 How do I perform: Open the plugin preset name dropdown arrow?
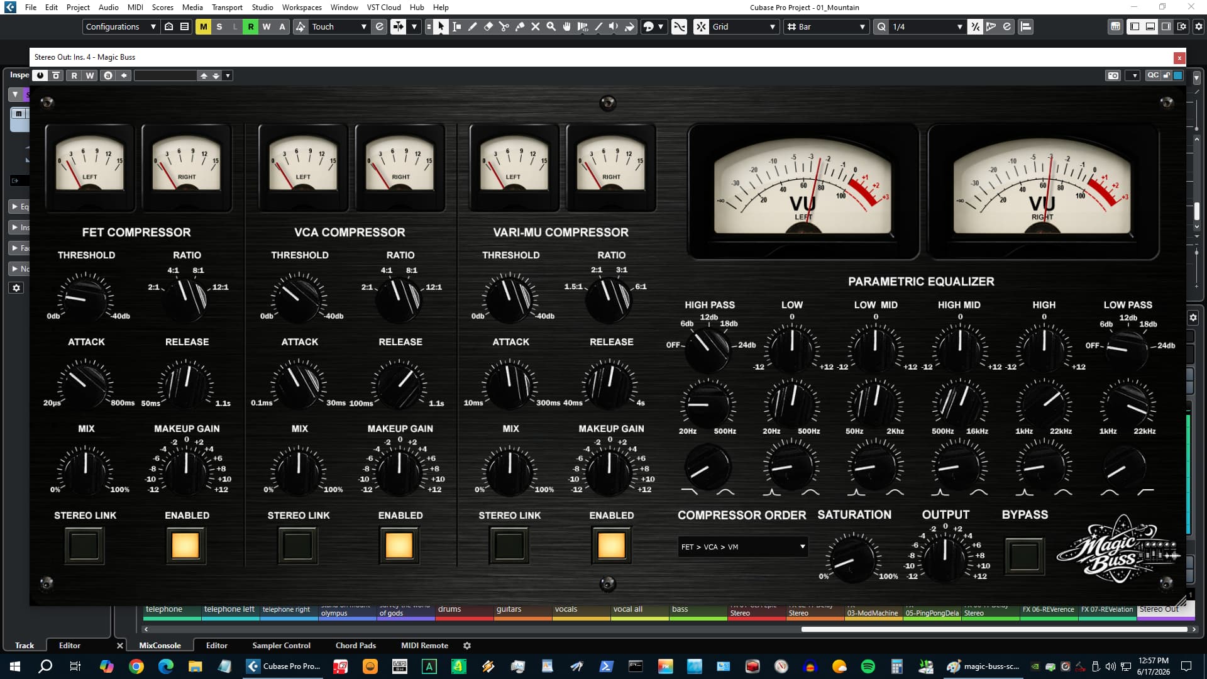pos(228,75)
